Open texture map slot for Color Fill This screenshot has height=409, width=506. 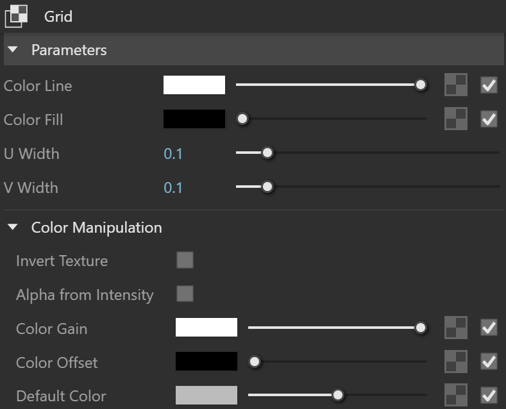pos(456,119)
